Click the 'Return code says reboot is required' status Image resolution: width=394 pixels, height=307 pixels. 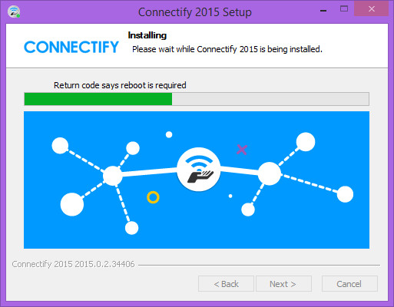120,85
